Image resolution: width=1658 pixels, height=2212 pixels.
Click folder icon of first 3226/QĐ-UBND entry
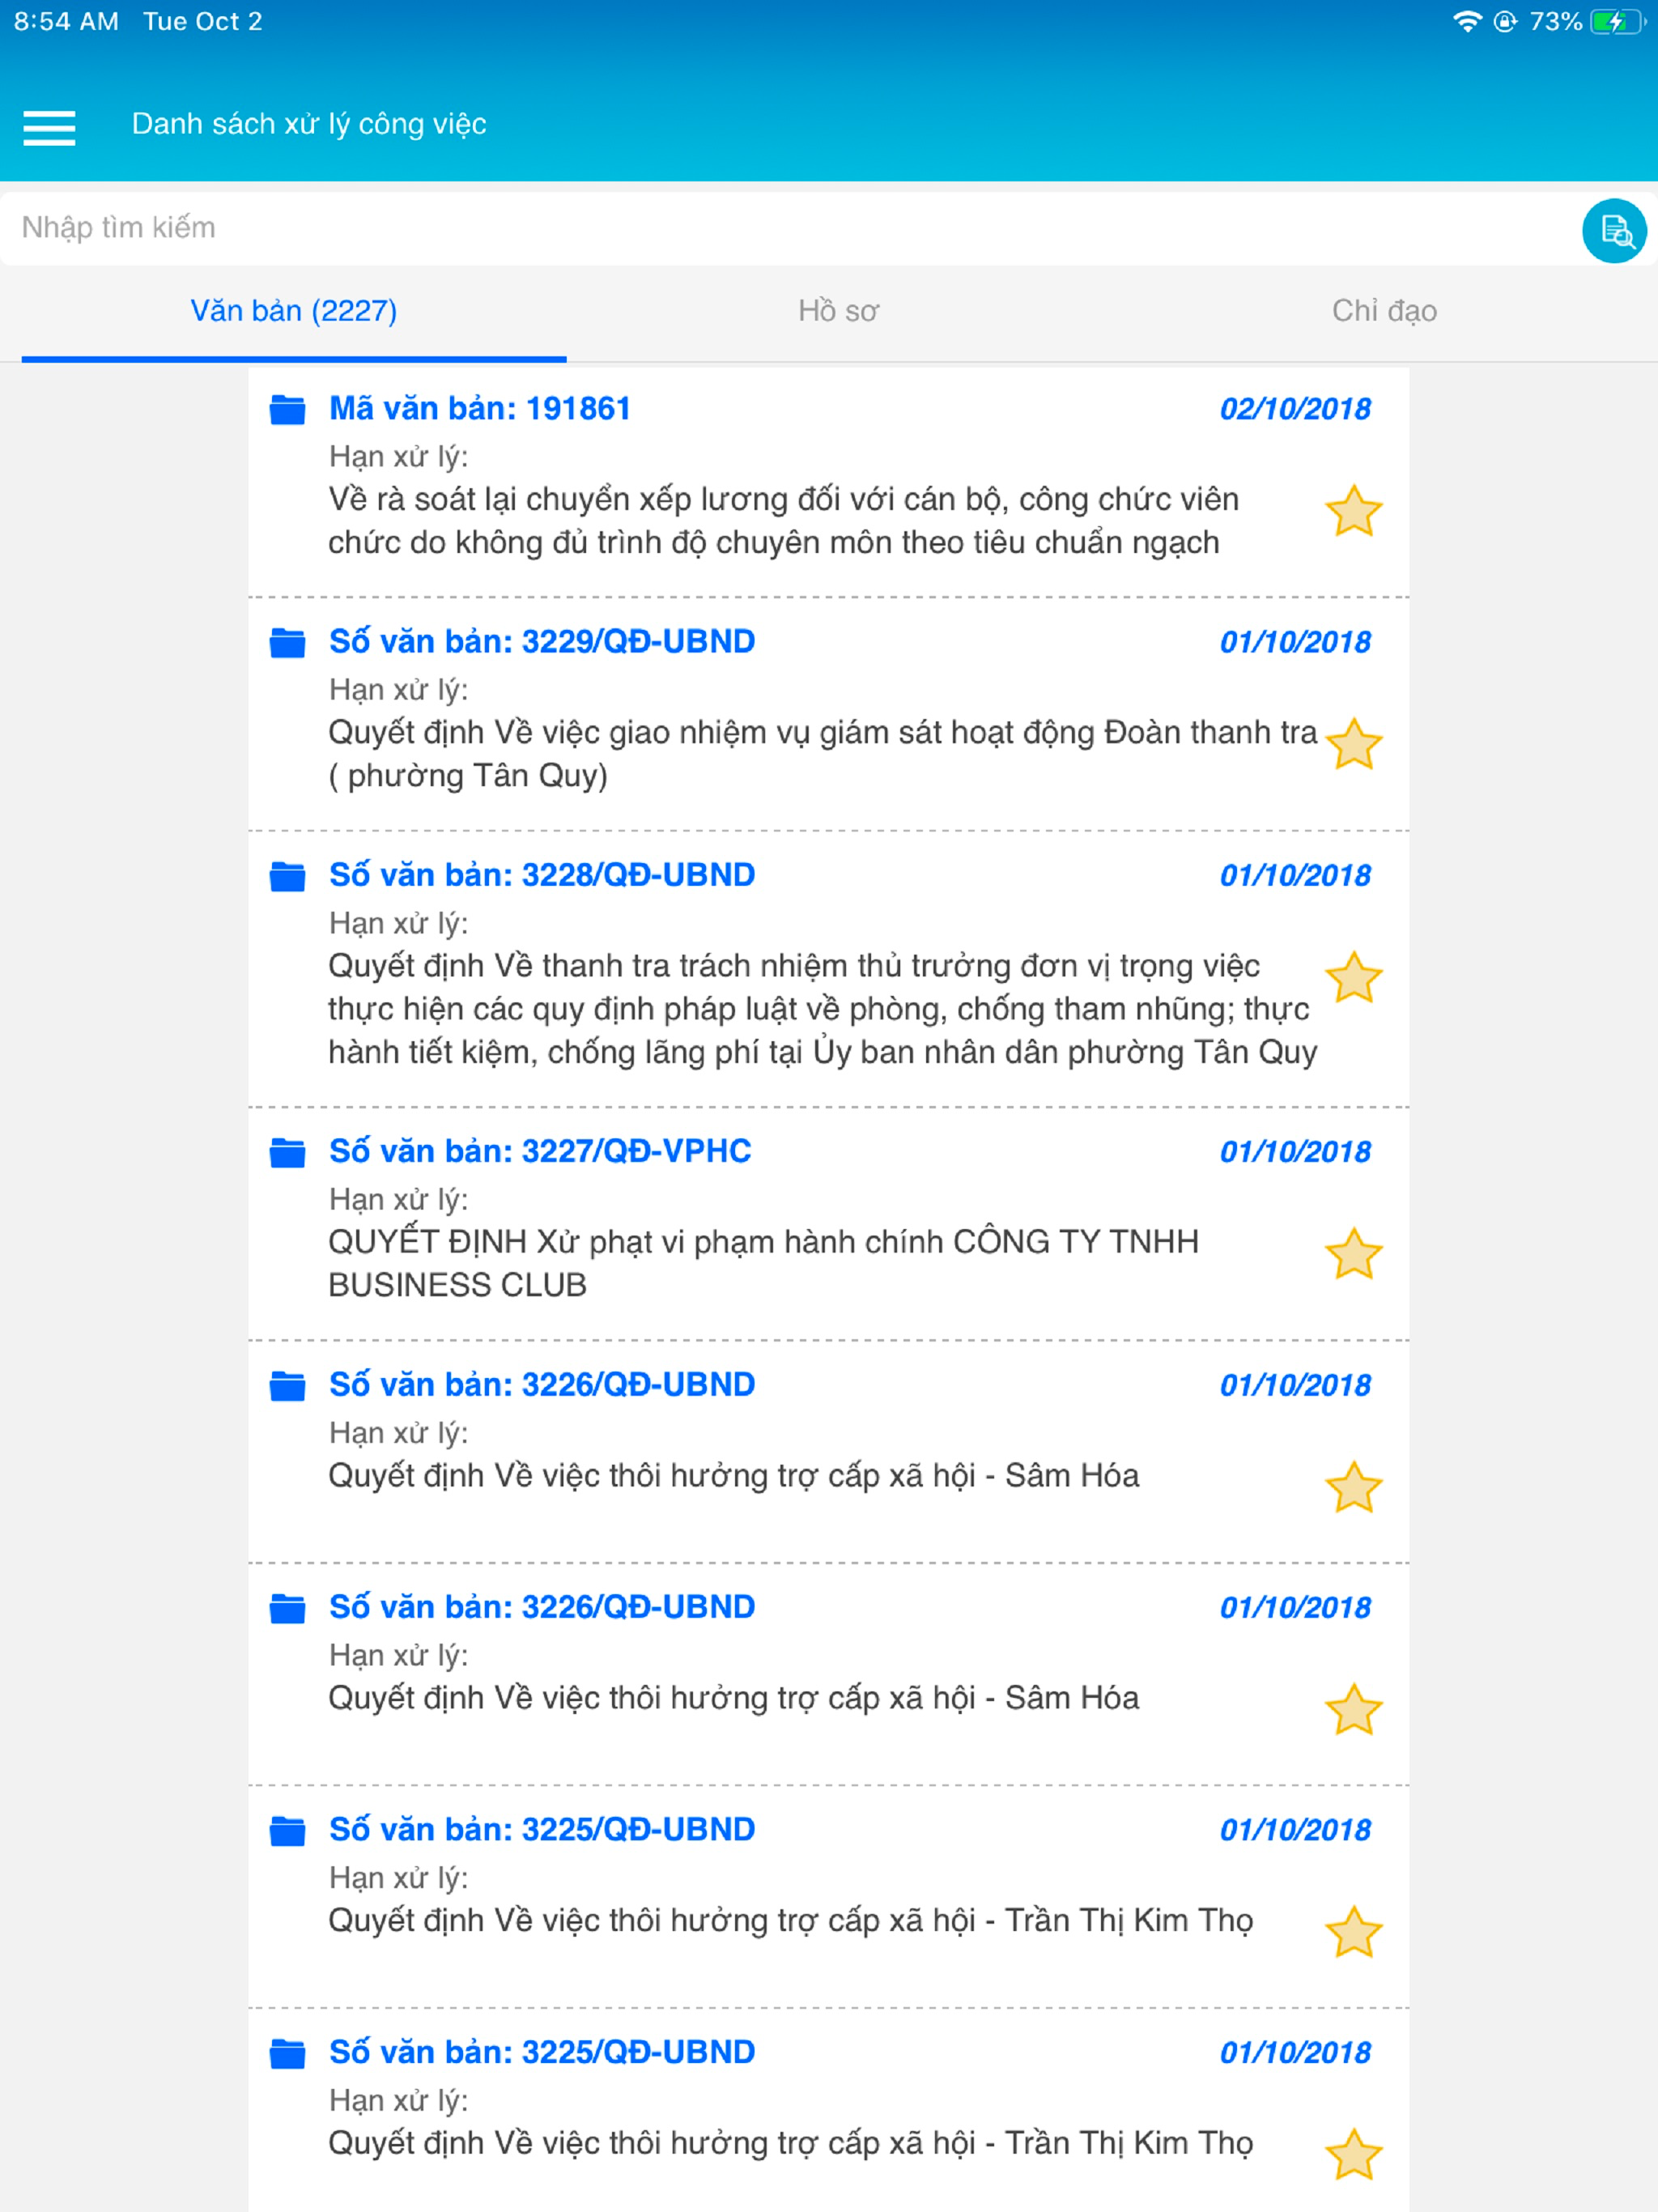tap(288, 1386)
